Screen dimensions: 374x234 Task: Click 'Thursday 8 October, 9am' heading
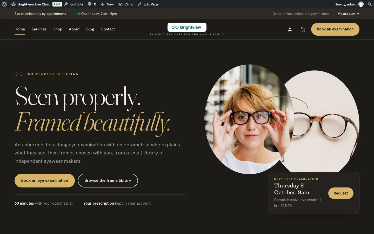click(x=292, y=189)
